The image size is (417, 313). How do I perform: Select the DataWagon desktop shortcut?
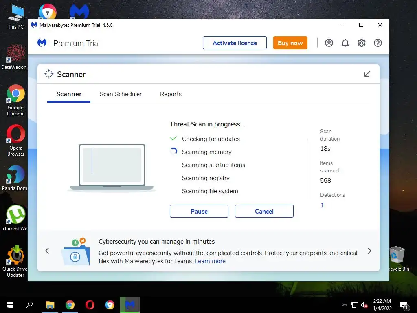point(14,57)
